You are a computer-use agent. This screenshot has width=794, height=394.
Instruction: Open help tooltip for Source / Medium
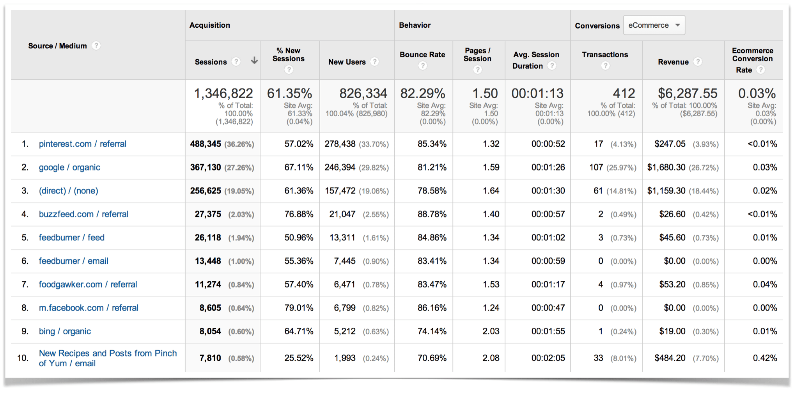click(96, 46)
